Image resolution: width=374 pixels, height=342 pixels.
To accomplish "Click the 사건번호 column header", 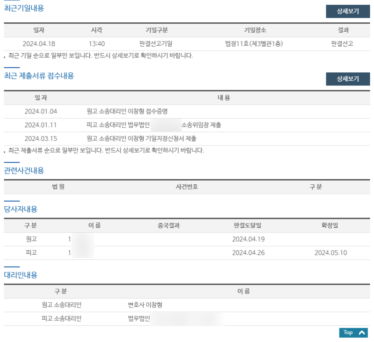I will click(x=187, y=187).
